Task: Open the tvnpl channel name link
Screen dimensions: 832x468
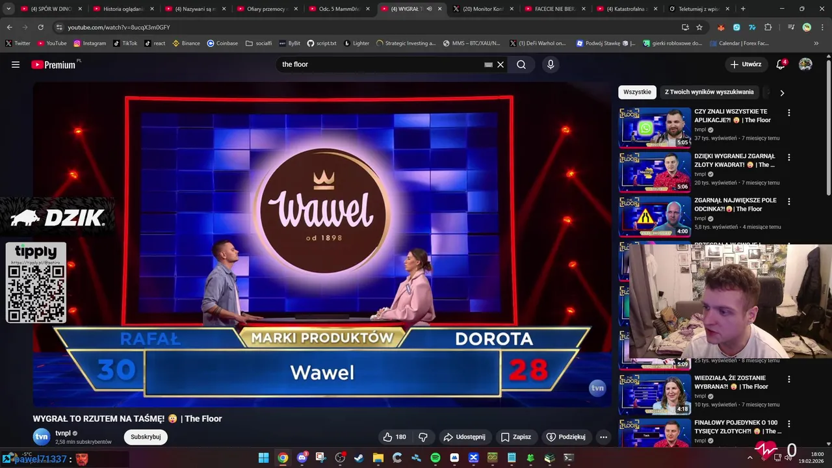Action: pos(63,433)
